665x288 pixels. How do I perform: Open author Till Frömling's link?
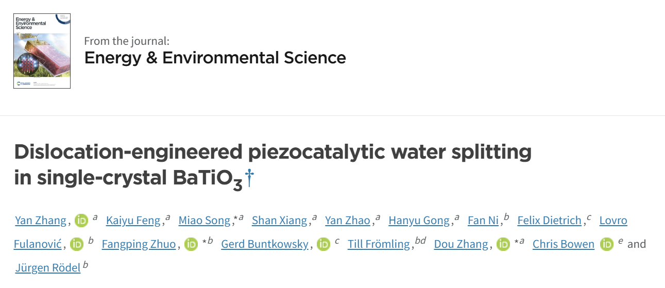(379, 244)
